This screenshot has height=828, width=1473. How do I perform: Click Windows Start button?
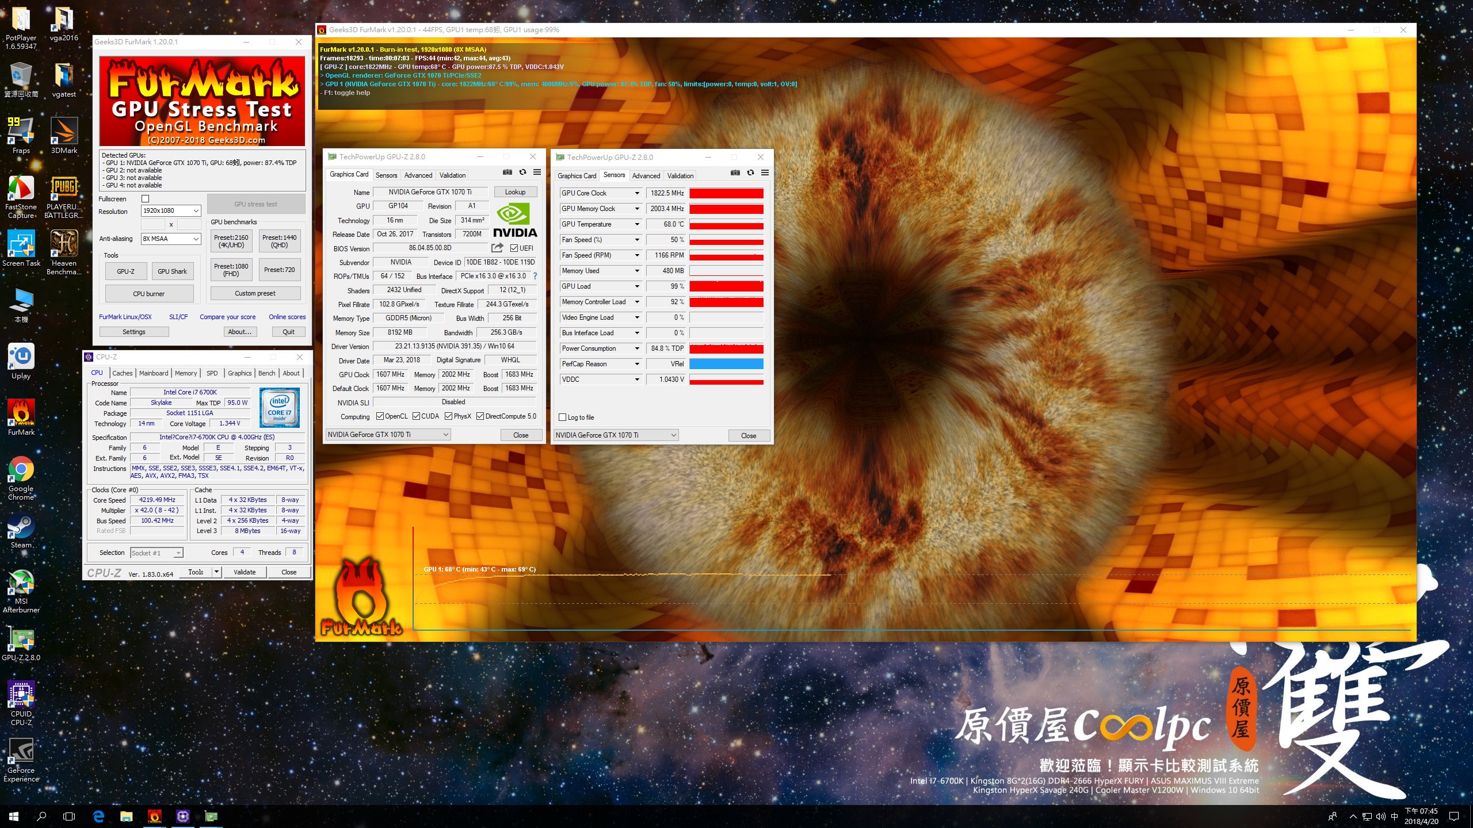pyautogui.click(x=14, y=815)
